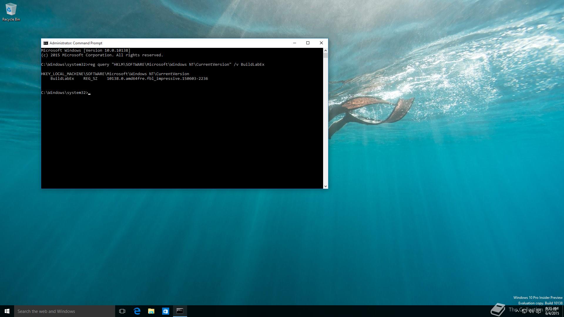This screenshot has width=564, height=317.
Task: Maximize the Command Prompt window
Action: [308, 43]
